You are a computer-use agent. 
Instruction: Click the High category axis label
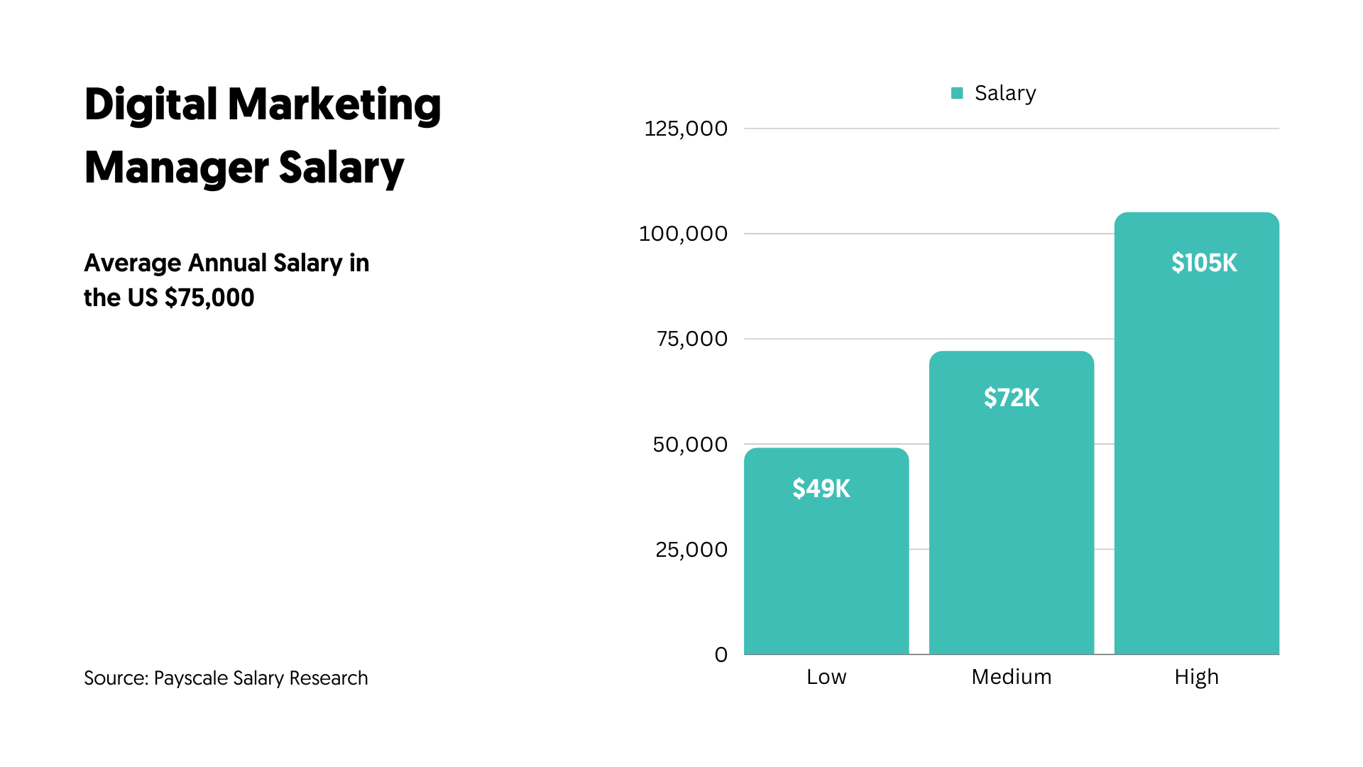coord(1196,677)
